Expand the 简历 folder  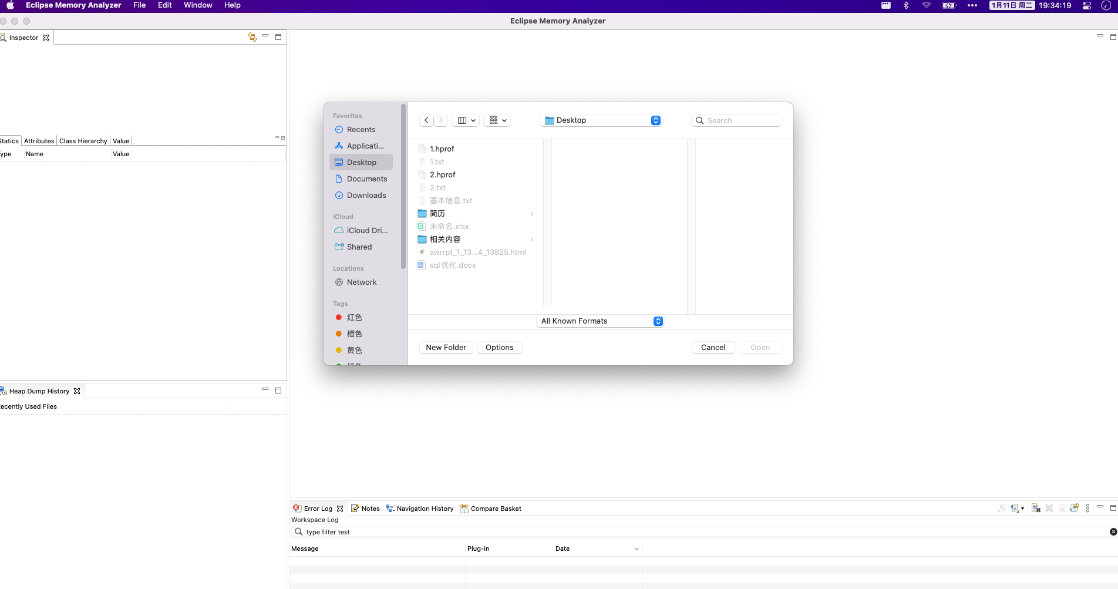click(x=532, y=214)
